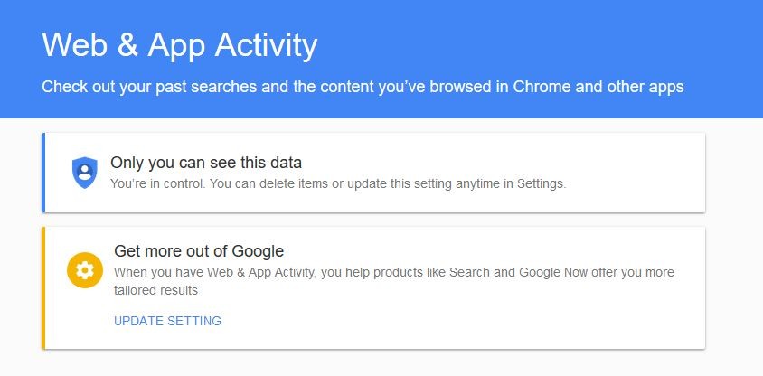Click the blue accent bar on privacy card
763x376 pixels.
pos(43,173)
